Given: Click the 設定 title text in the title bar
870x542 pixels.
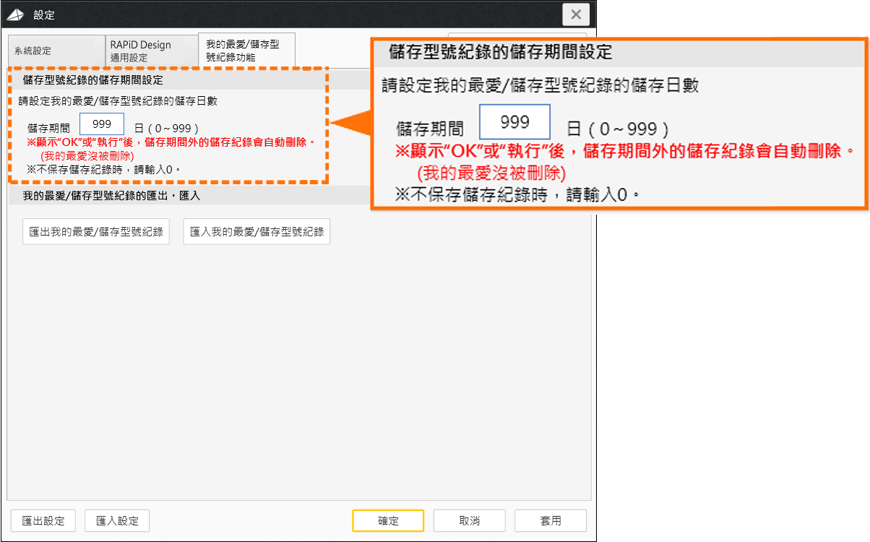Looking at the screenshot, I should pyautogui.click(x=44, y=15).
